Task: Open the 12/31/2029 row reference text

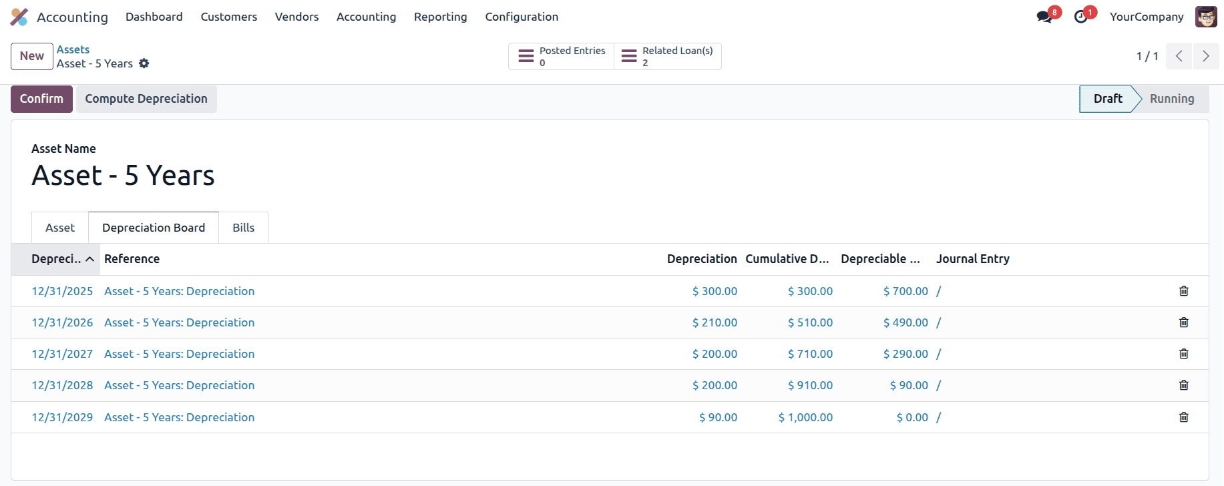Action: (179, 417)
